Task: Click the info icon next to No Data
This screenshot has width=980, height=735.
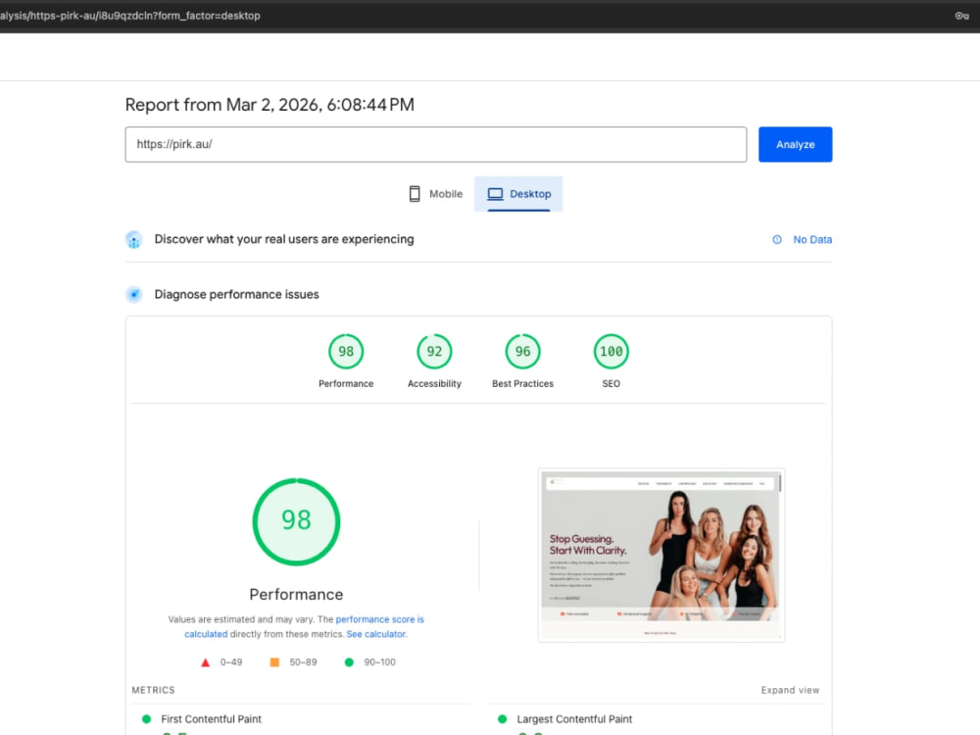Action: point(777,239)
